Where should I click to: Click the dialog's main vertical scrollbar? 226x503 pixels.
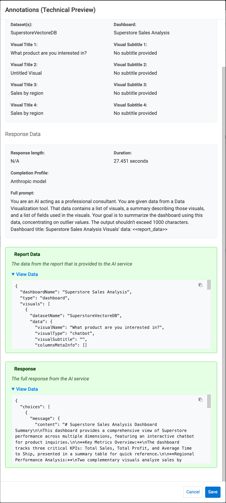(x=224, y=182)
